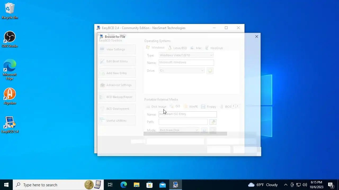Screen dimensions: 339x190
Task: Maximize the EasyBCD window
Action: 226,28
